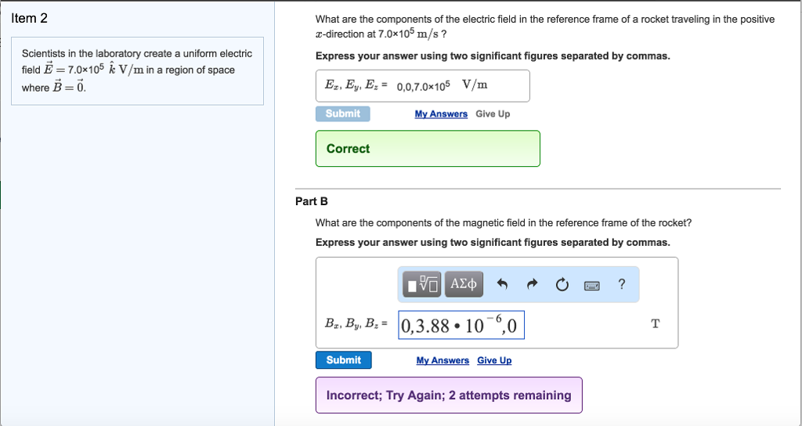This screenshot has width=802, height=426.
Task: Click the Item 2 title
Action: [x=30, y=19]
